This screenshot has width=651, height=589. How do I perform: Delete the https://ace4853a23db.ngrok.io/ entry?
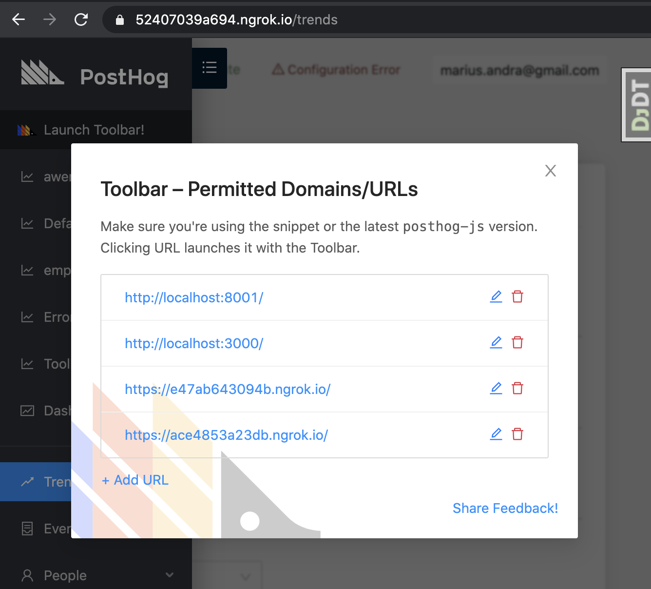pos(517,434)
